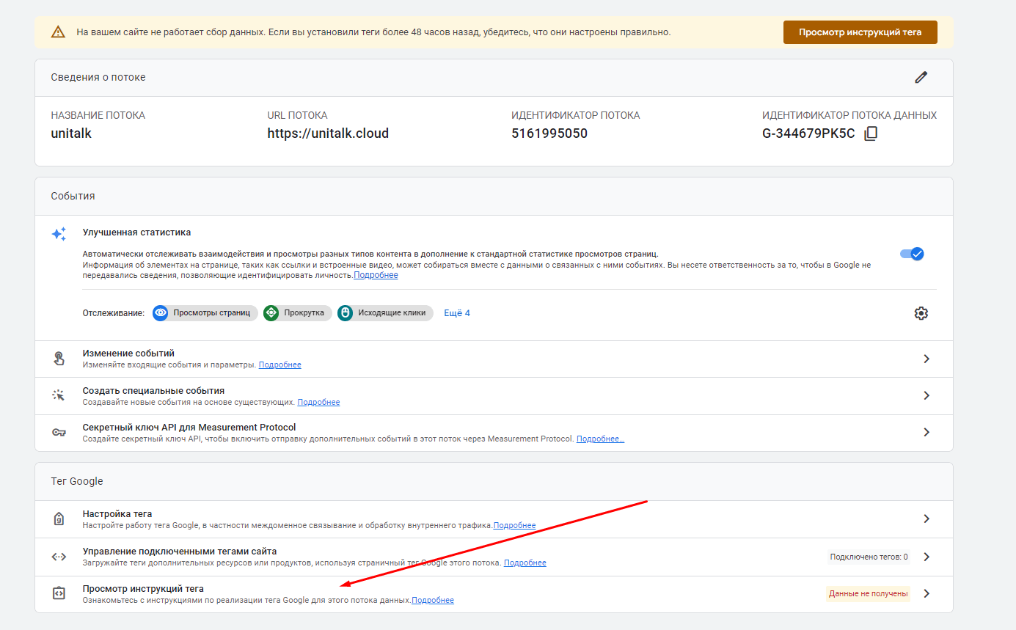
Task: Click the pencil edit icon in stream details
Action: point(921,77)
